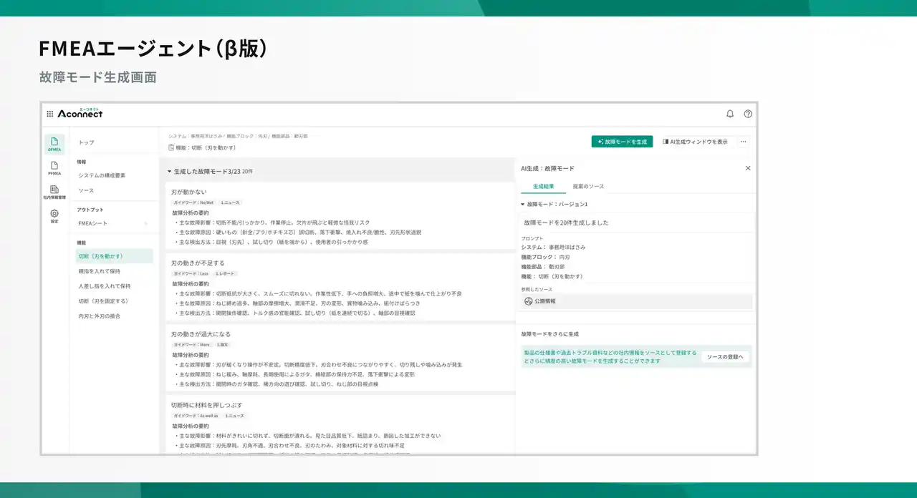Open the DFMEA section in sidebar
Image resolution: width=917 pixels, height=498 pixels.
point(54,144)
